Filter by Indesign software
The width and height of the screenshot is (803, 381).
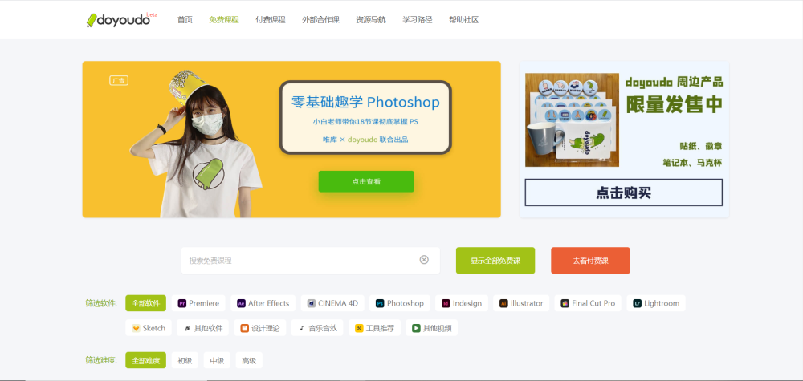click(x=462, y=303)
